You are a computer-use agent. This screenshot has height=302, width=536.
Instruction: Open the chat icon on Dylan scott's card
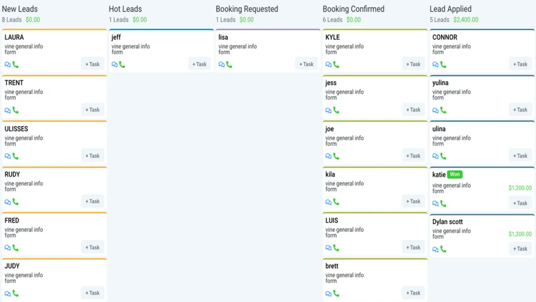[435, 249]
